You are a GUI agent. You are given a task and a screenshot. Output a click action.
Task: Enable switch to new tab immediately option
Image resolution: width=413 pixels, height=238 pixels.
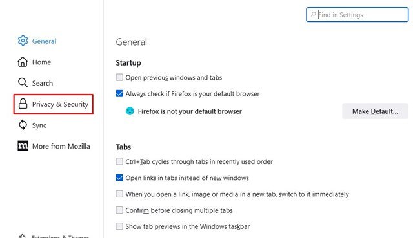tap(119, 194)
